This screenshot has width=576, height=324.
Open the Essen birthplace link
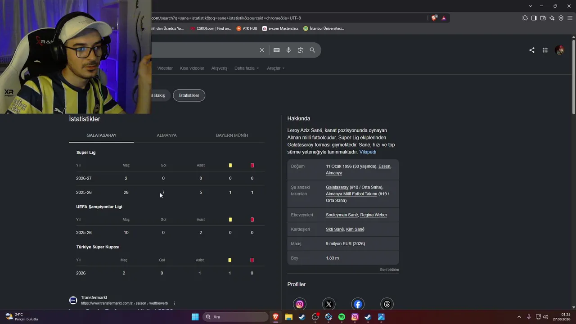384,166
